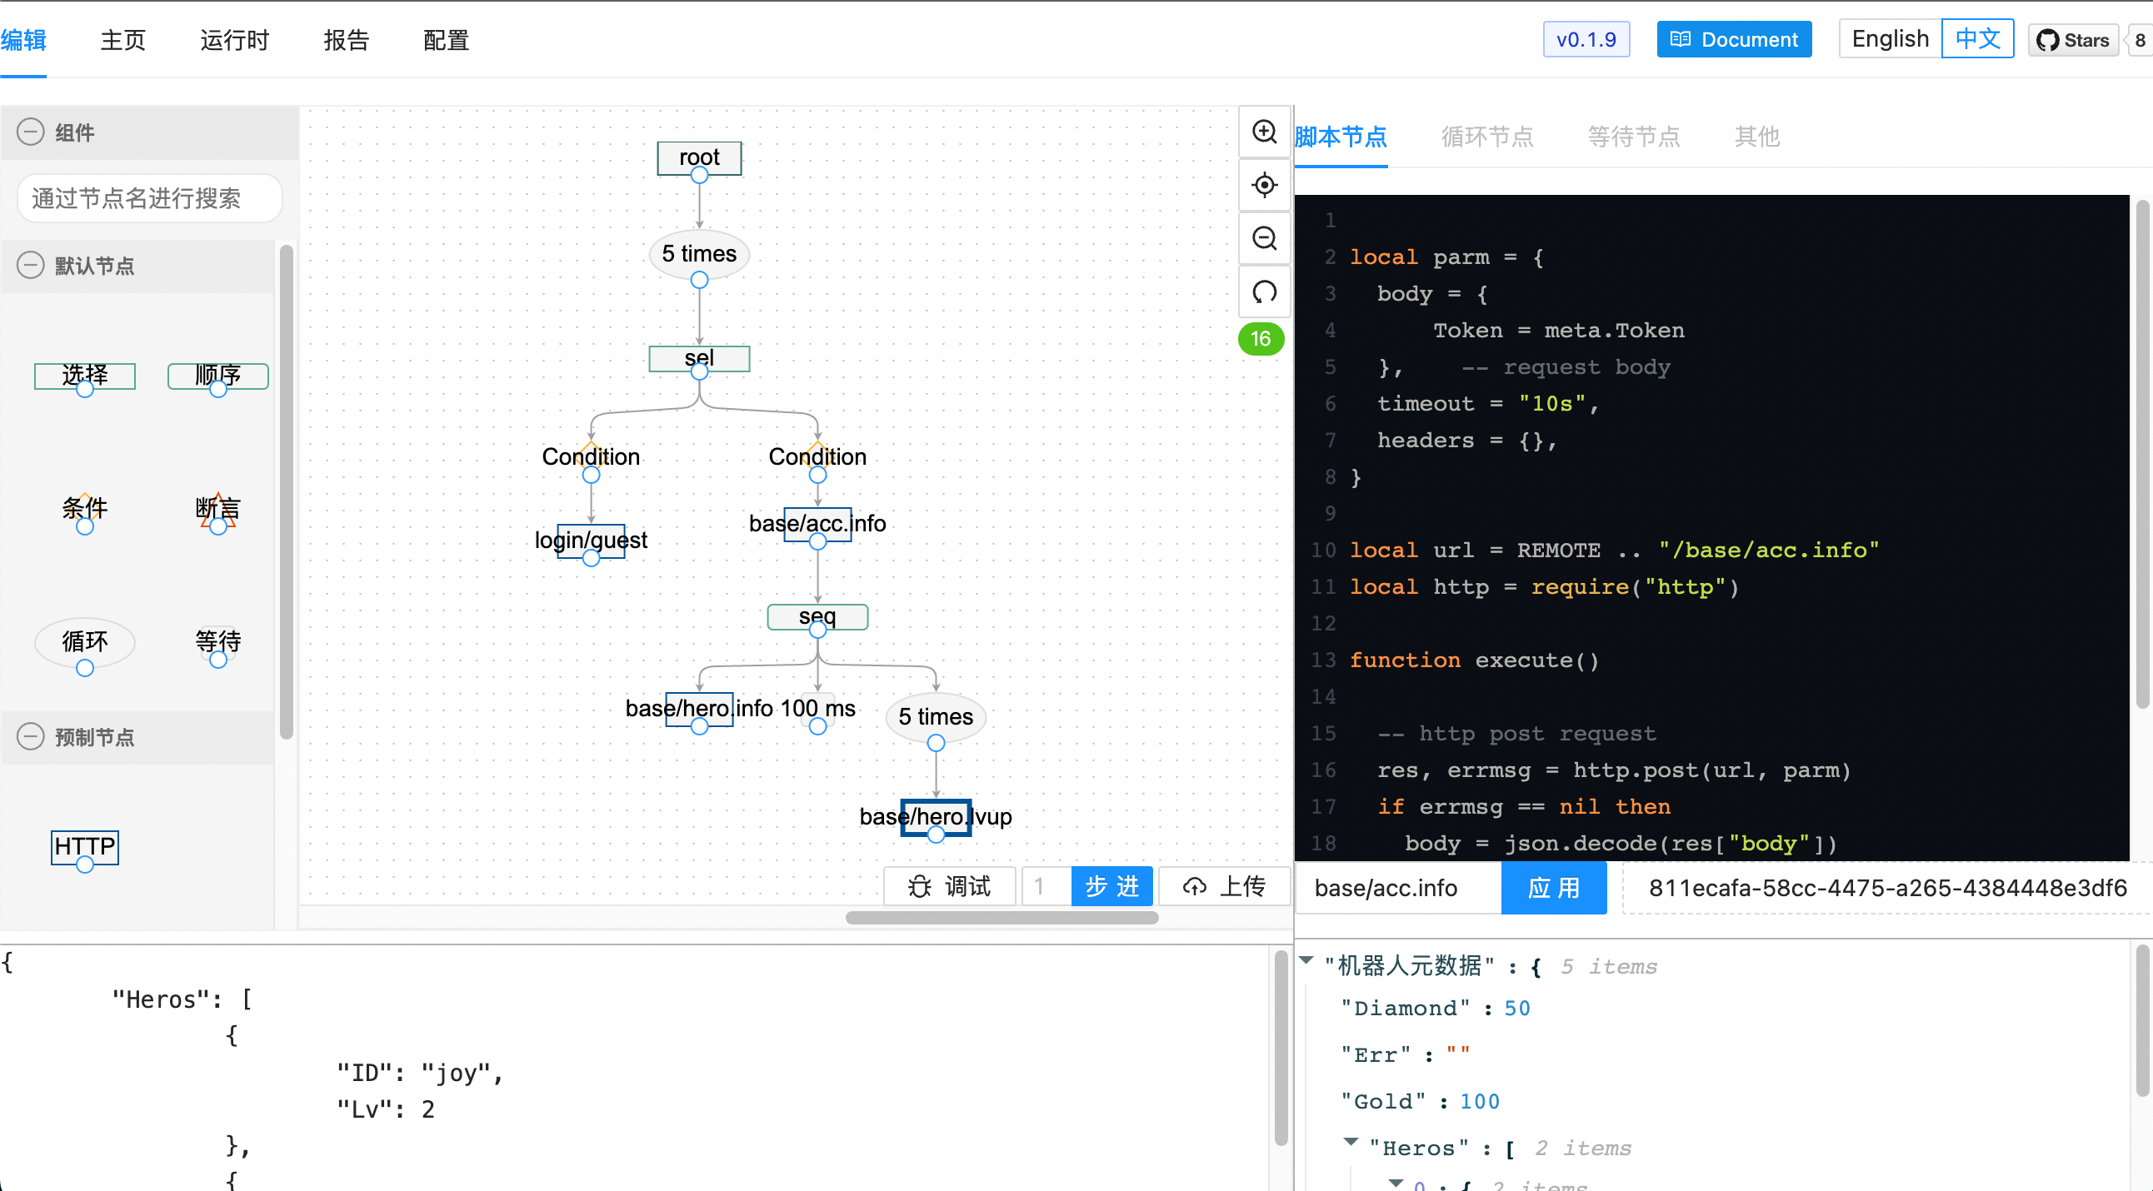Viewport: 2153px width, 1191px height.
Task: Click the lower 5 times loop node
Action: pos(935,717)
